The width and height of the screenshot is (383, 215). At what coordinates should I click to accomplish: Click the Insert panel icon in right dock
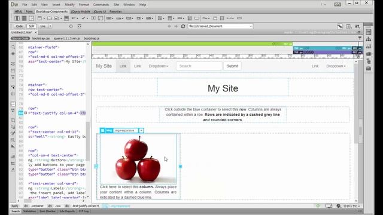point(369,32)
